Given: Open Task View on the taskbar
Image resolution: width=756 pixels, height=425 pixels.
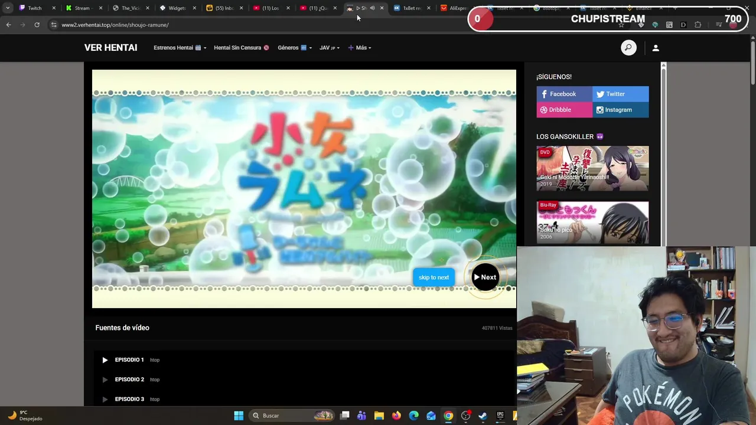Looking at the screenshot, I should click(345, 416).
